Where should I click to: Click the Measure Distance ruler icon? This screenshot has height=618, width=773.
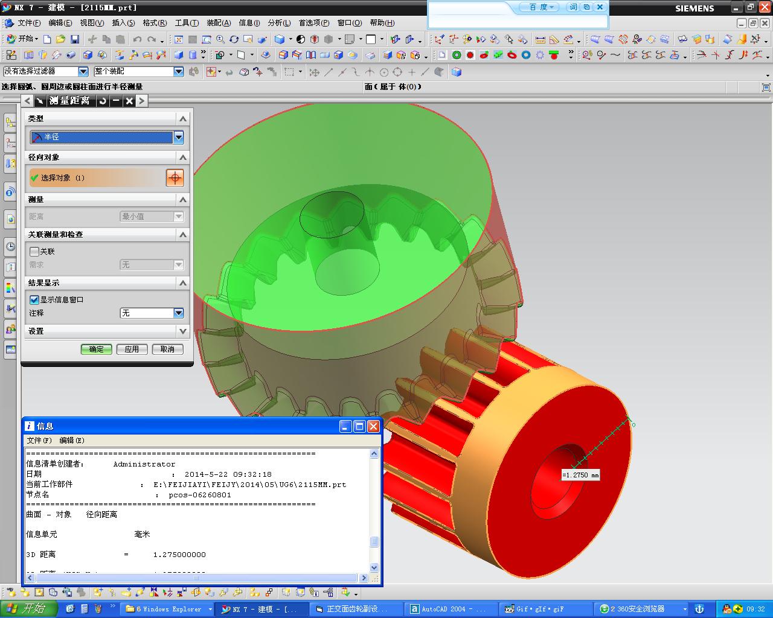(540, 39)
